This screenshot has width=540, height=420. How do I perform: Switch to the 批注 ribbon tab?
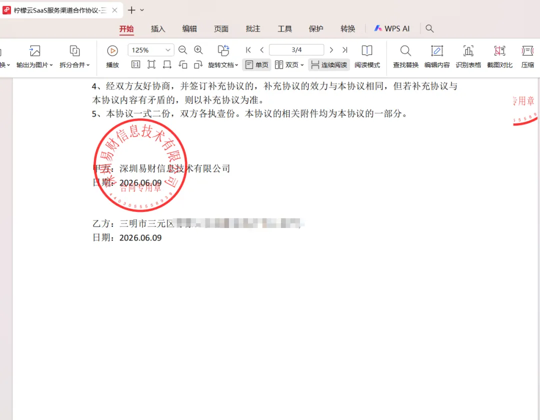(253, 29)
